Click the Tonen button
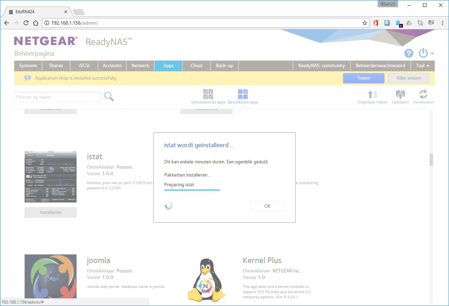Image resolution: width=449 pixels, height=306 pixels. pyautogui.click(x=364, y=78)
